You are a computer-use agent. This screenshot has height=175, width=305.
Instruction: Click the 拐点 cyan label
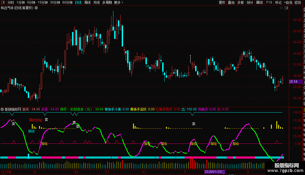(31, 131)
